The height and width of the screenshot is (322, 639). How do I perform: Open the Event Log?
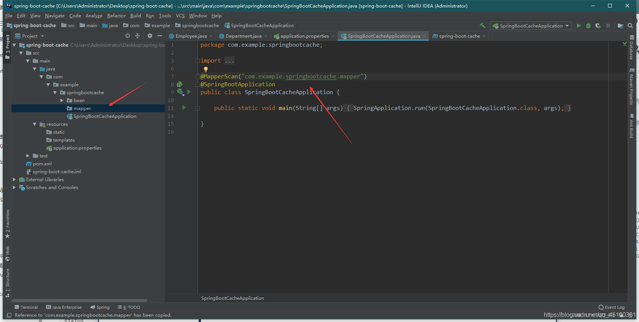click(x=611, y=307)
